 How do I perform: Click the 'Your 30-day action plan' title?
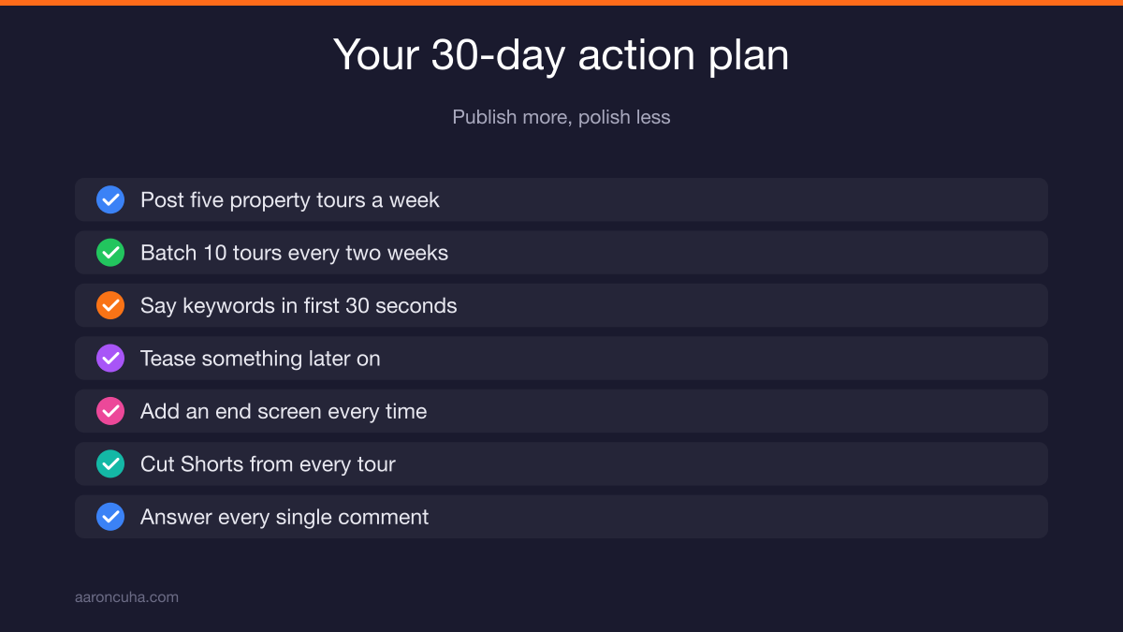(x=561, y=55)
